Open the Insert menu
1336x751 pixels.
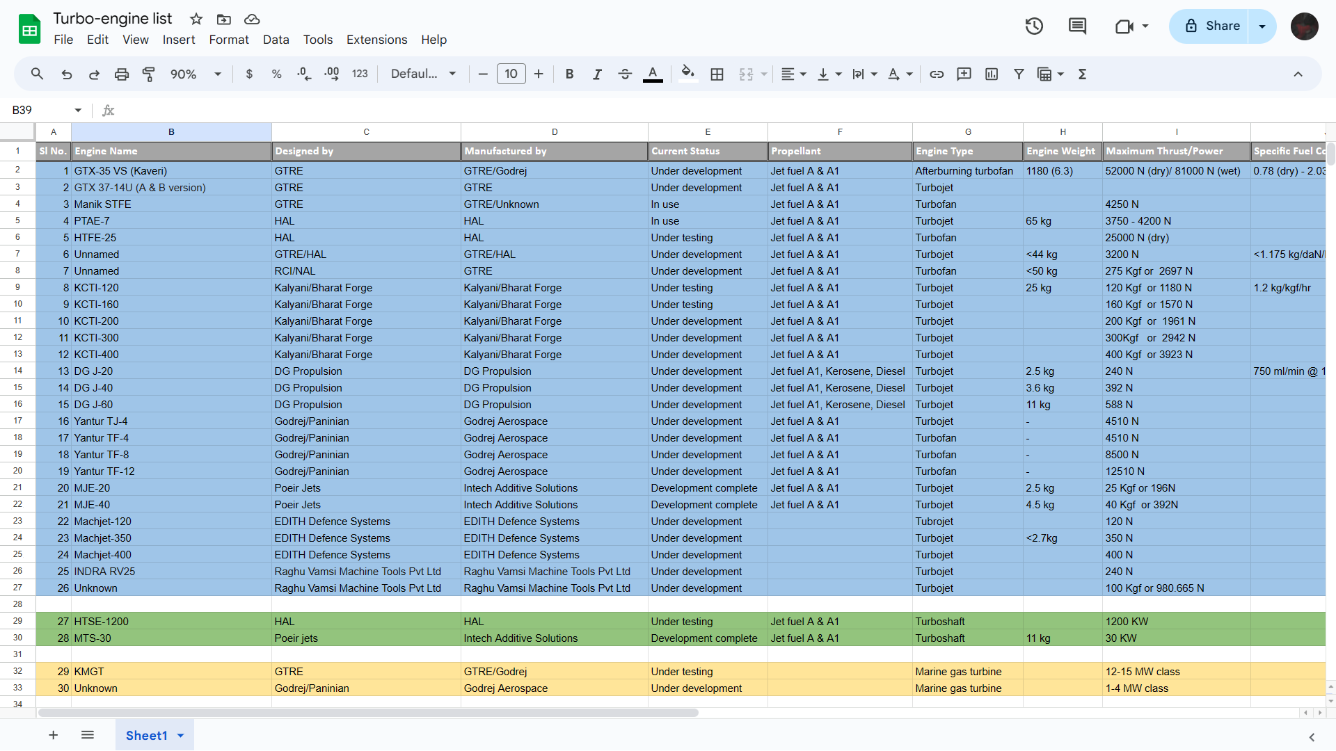click(x=179, y=40)
